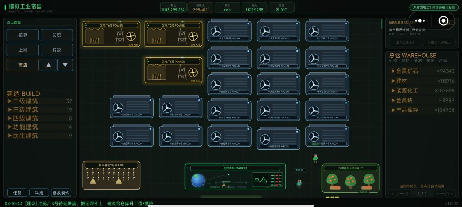Click the 温度 21.0°C stat box
Image resolution: width=462 pixels, height=207 pixels.
tap(281, 8)
